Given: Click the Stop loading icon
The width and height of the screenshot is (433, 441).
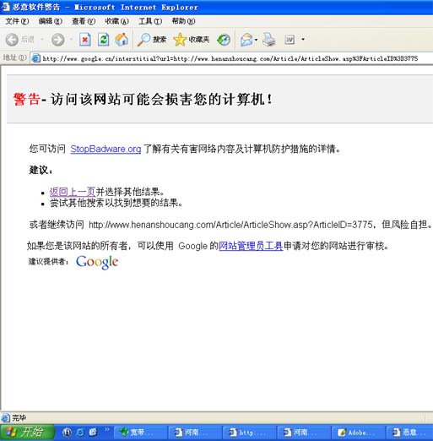Looking at the screenshot, I should point(85,40).
